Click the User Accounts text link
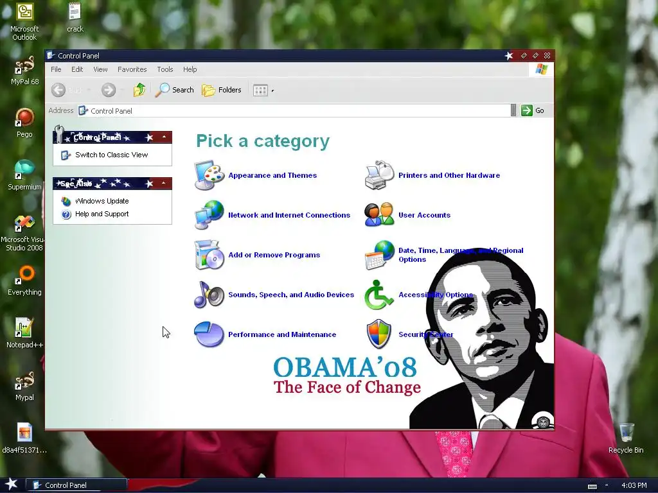Screen dimensions: 658x493 click(424, 215)
